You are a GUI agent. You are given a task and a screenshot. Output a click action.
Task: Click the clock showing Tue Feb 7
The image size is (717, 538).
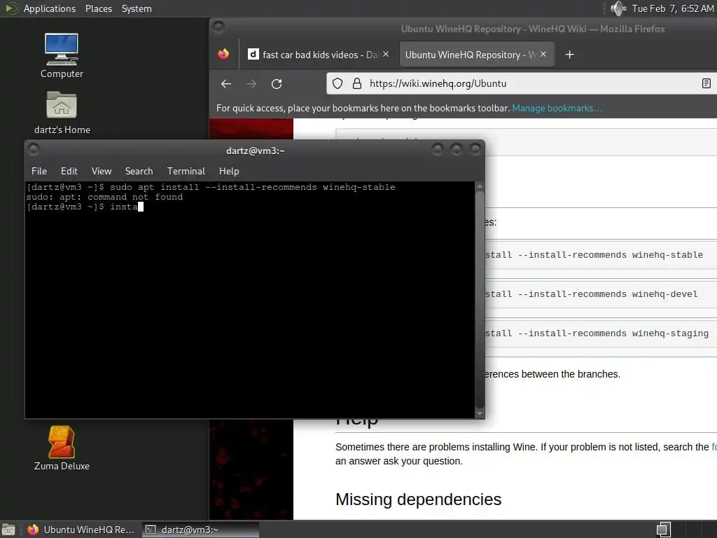[672, 8]
